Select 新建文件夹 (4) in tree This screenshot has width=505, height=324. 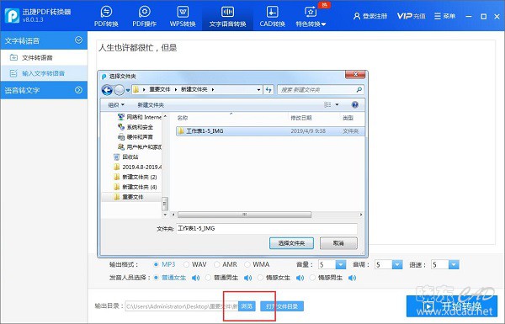136,187
